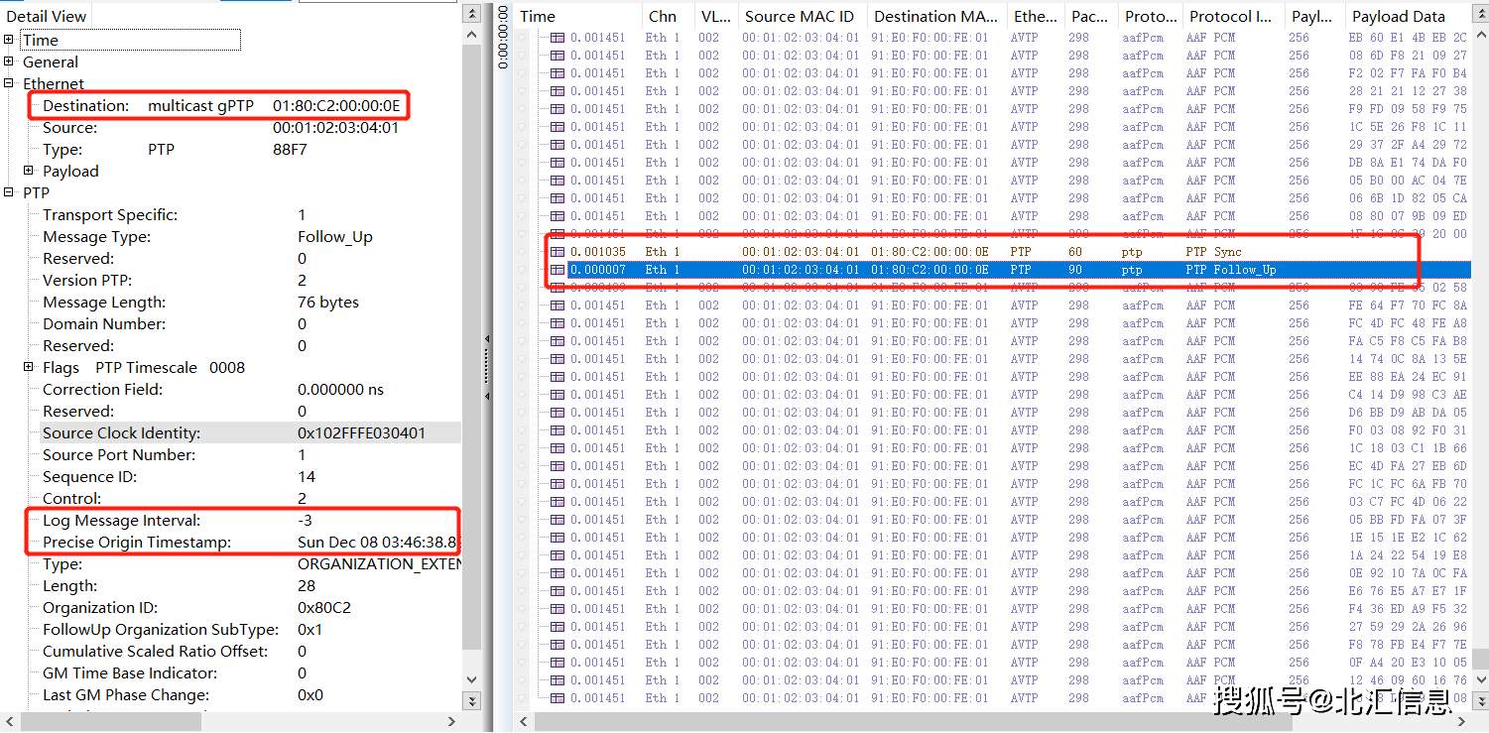Collapse the Ethernet node
Viewport: 1489px width, 733px height.
pos(9,83)
